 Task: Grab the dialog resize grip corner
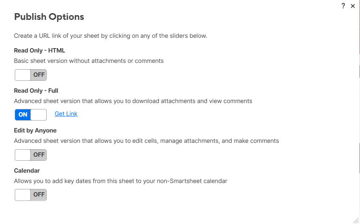point(356,220)
